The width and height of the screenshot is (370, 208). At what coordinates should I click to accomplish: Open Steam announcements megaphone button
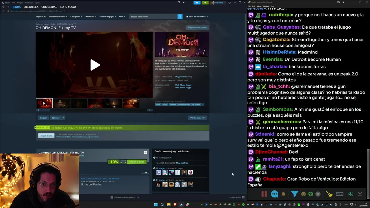pos(197,3)
